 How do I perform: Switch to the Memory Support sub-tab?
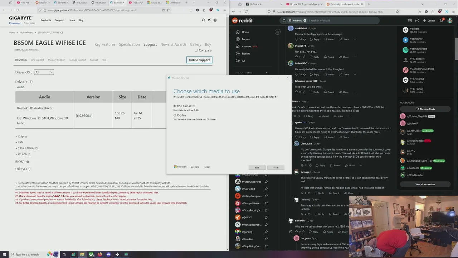click(x=57, y=60)
